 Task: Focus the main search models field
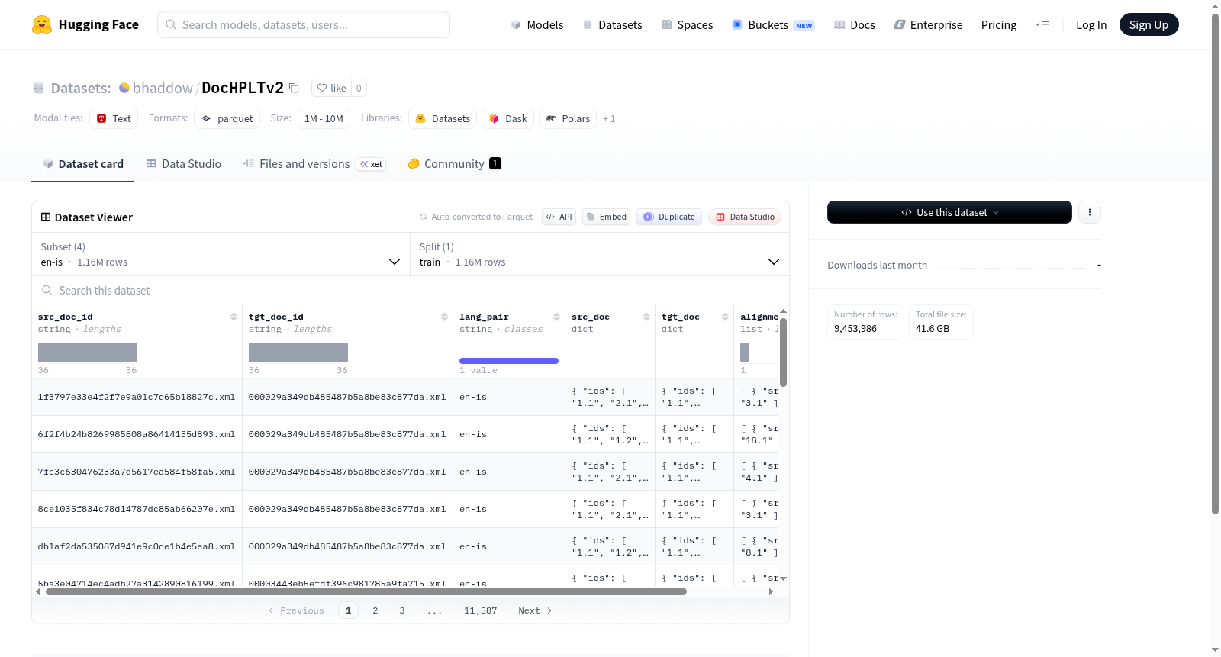[x=304, y=24]
